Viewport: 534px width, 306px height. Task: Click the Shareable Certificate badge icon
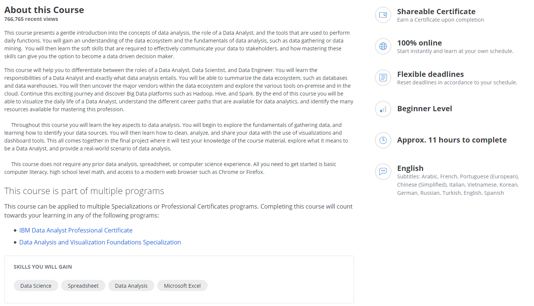click(x=383, y=15)
